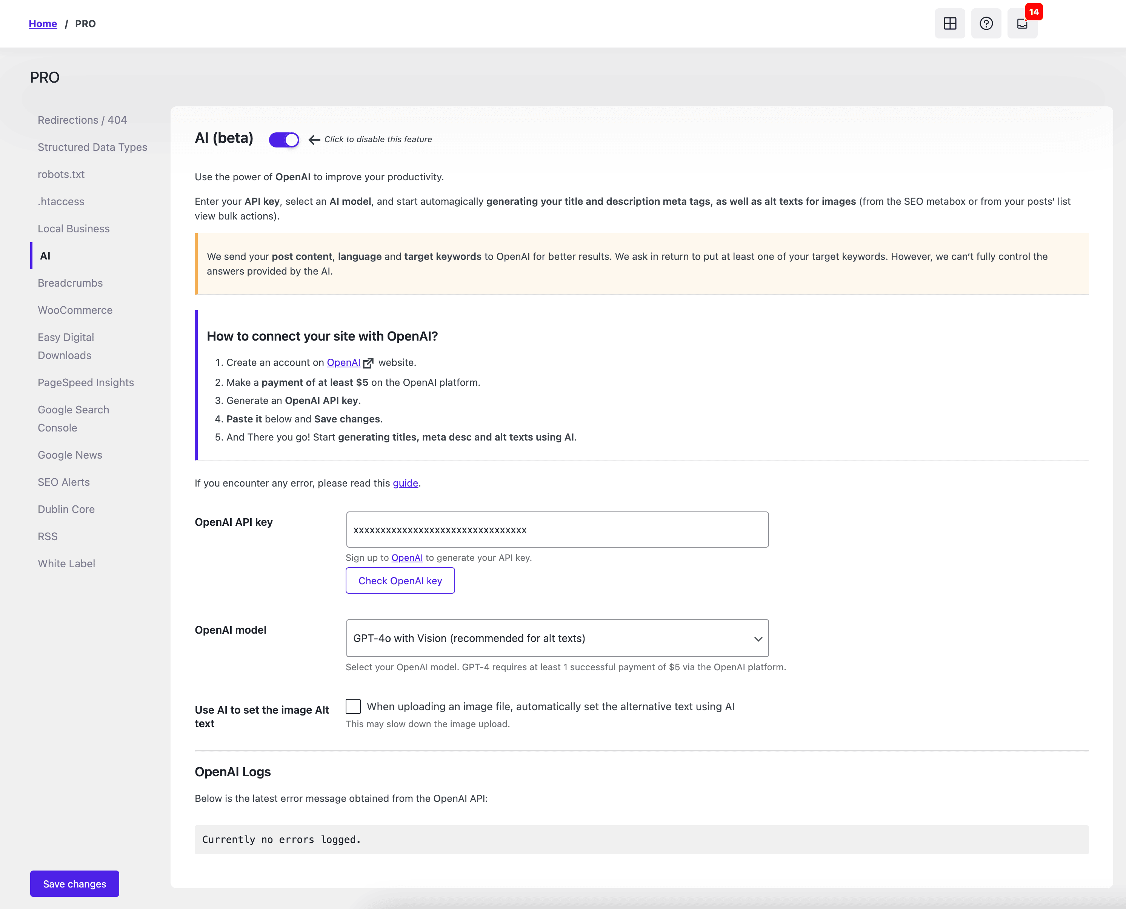Open the OpenAI link in step 1
Image resolution: width=1126 pixels, height=909 pixels.
(343, 363)
